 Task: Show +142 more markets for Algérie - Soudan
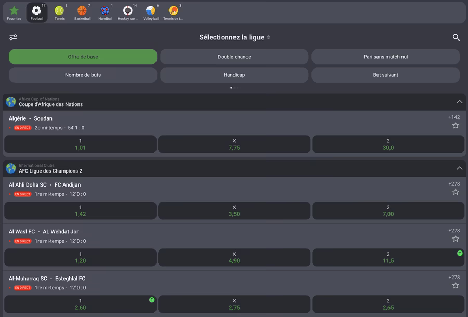pyautogui.click(x=454, y=117)
